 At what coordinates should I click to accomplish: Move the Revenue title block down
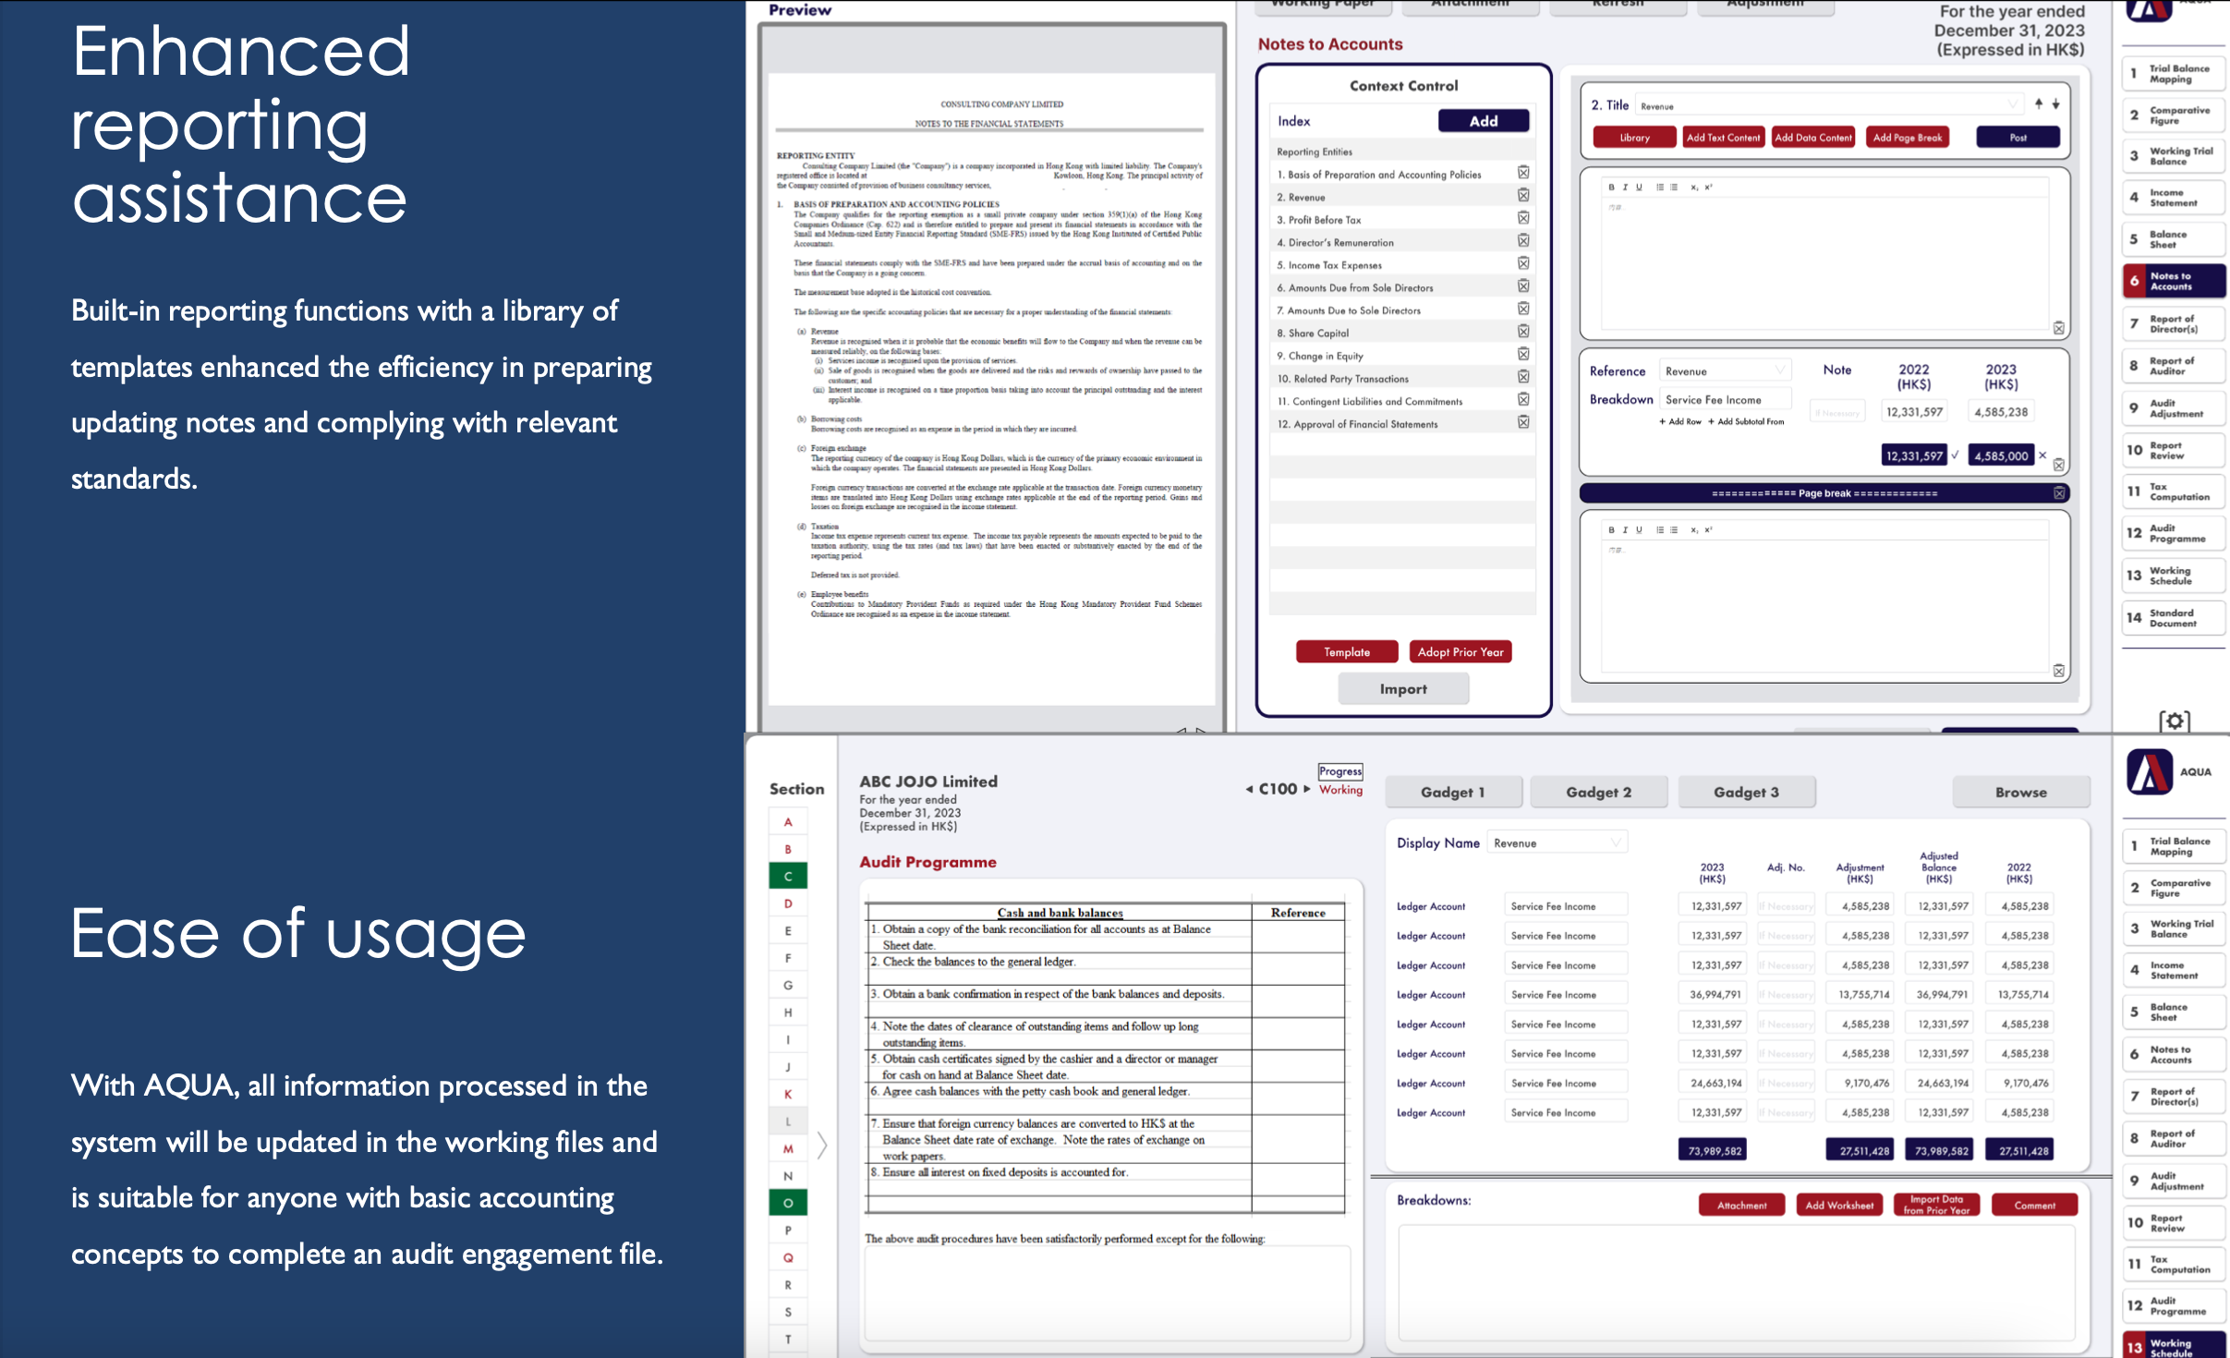click(2056, 104)
